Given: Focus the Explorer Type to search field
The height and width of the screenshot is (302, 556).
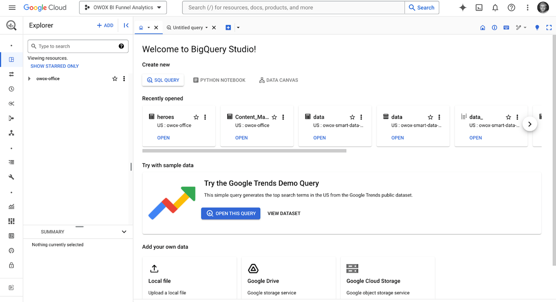Looking at the screenshot, I should (x=78, y=46).
